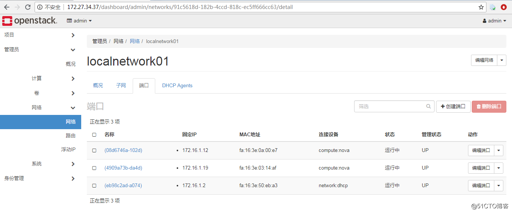Open the DHCP Agents tab
Viewport: 512px width, 213px height.
coord(177,85)
